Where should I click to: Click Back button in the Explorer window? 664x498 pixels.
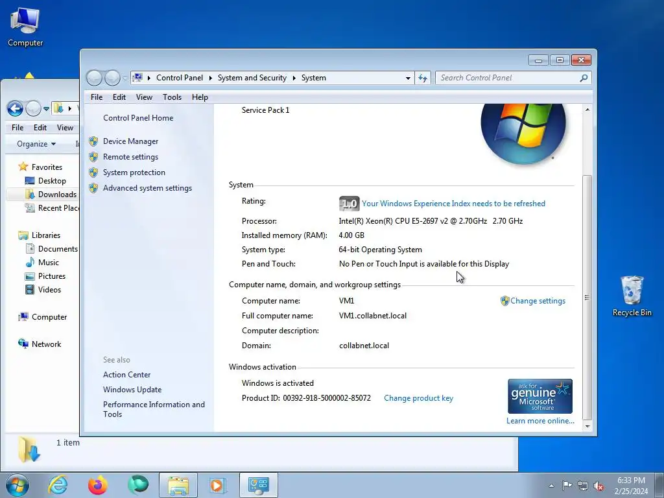(x=16, y=109)
